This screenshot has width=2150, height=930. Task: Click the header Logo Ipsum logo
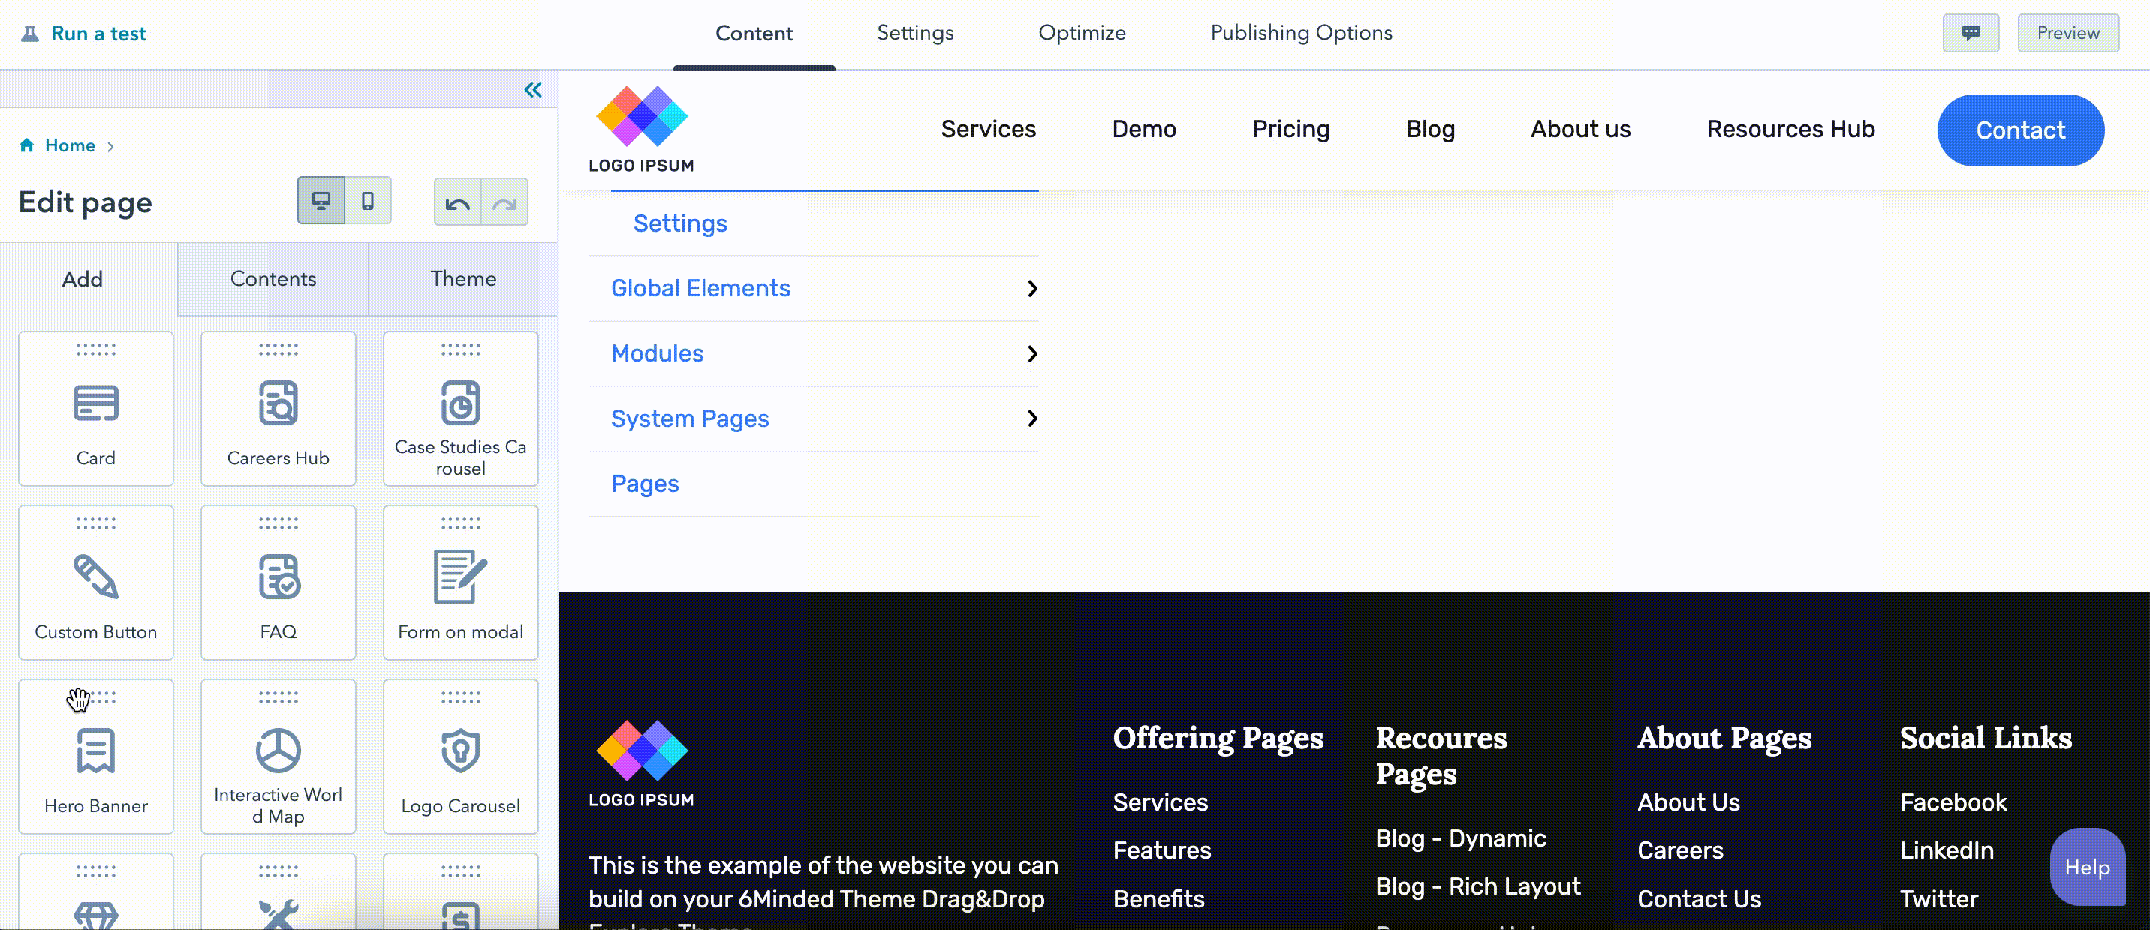point(641,129)
